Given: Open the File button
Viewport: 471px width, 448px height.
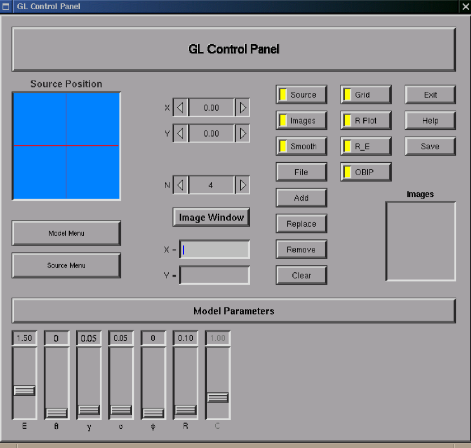Looking at the screenshot, I should click(x=302, y=172).
